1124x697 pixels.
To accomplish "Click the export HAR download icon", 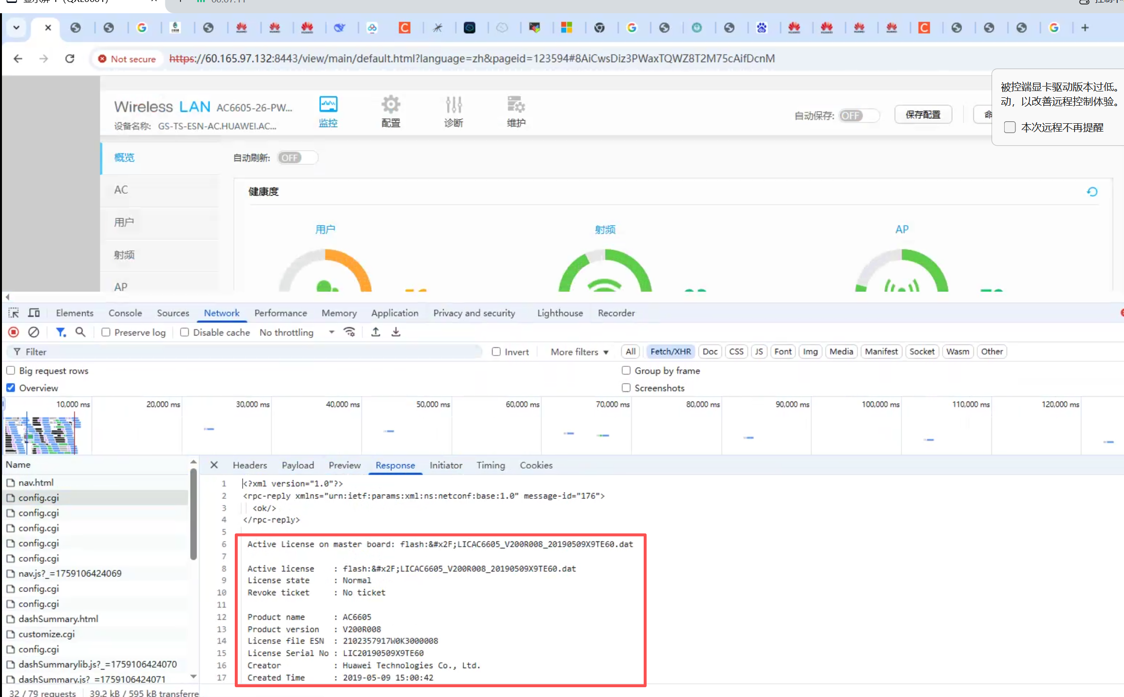I will pos(396,332).
